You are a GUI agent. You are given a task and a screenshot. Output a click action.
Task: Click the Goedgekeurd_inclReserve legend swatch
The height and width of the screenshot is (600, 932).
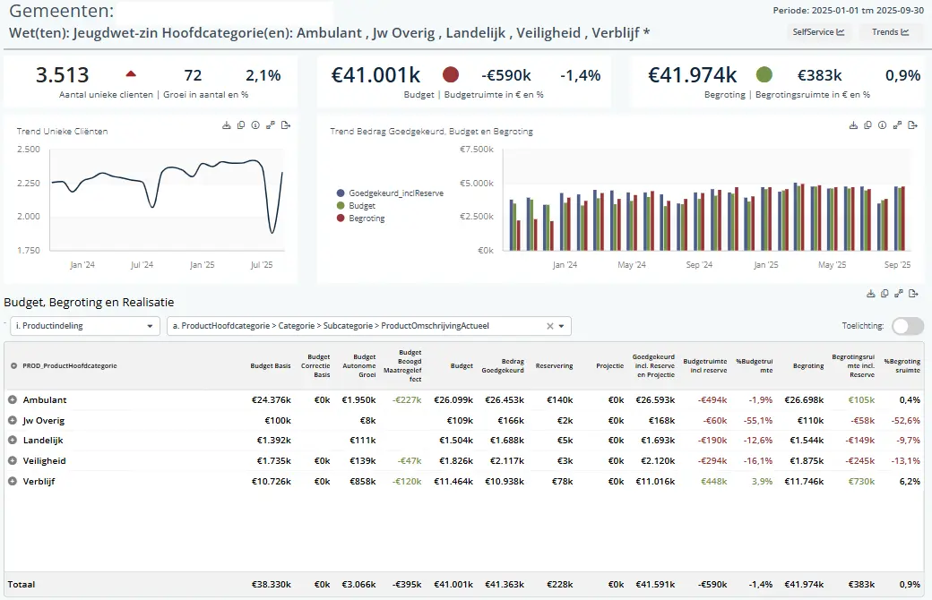[341, 193]
